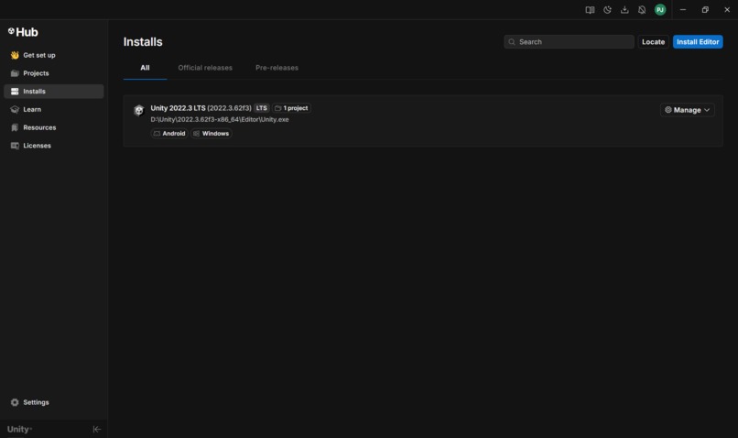Minimize the Unity Hub window
This screenshot has width=738, height=438.
point(683,10)
